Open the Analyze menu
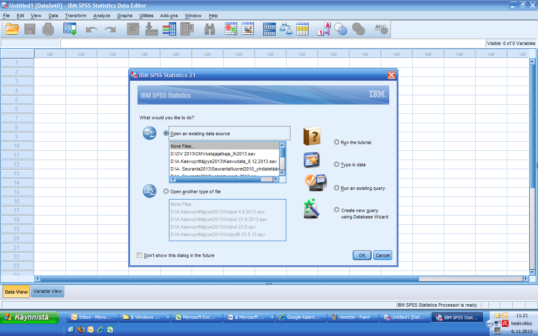The height and width of the screenshot is (336, 538). pyautogui.click(x=102, y=16)
